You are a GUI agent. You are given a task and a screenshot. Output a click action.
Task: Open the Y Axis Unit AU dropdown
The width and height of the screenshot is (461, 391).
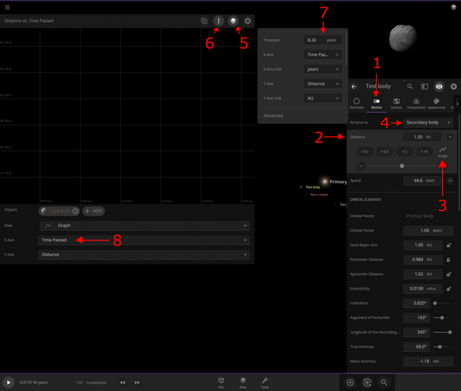(x=323, y=98)
